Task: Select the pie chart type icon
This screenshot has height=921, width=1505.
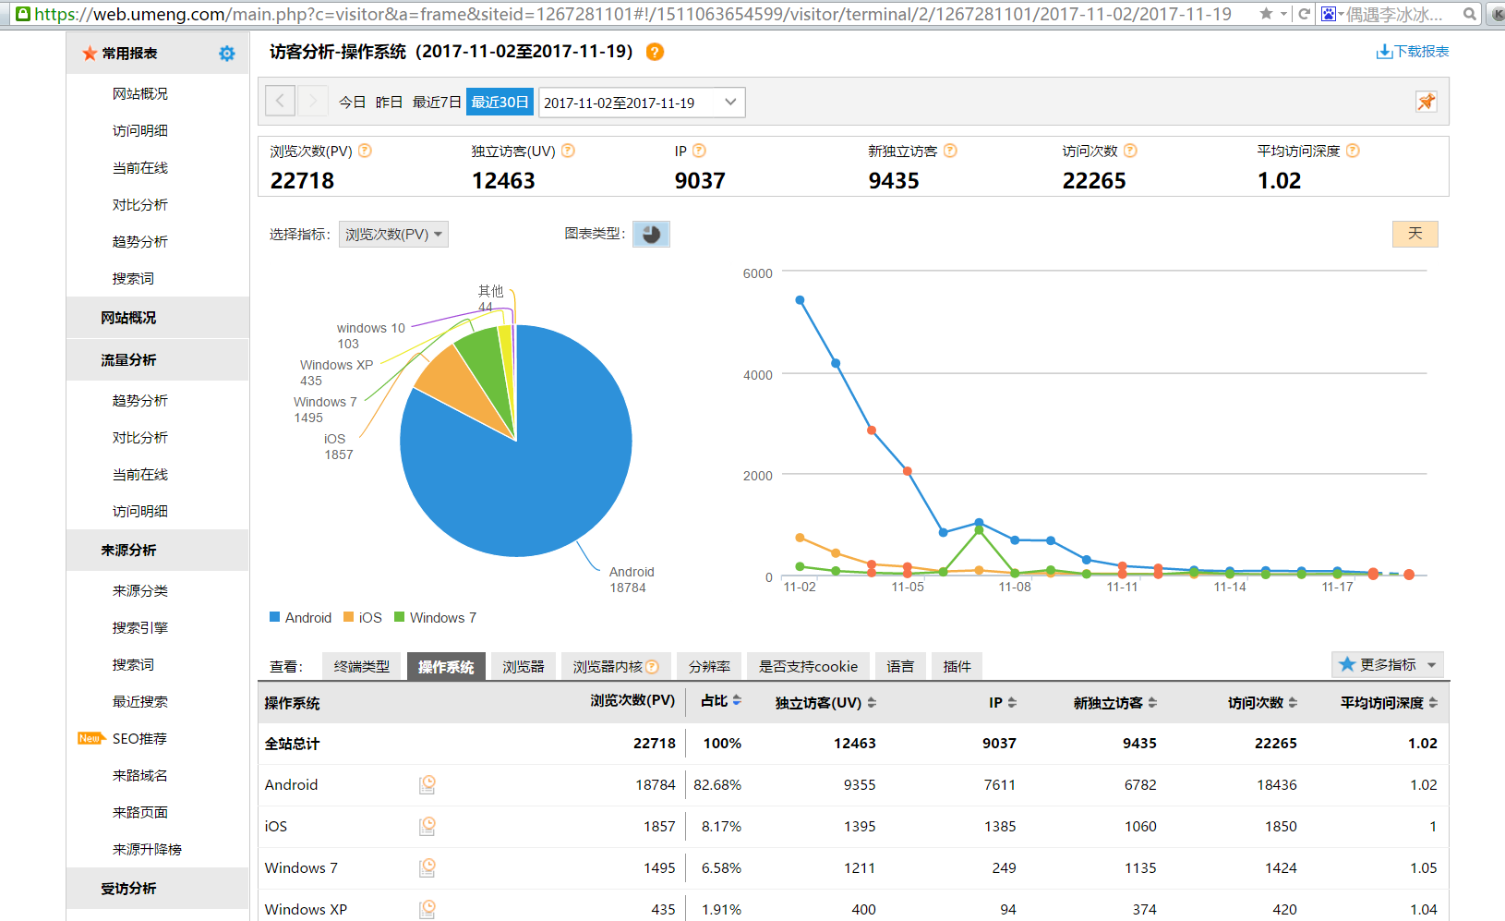Action: pyautogui.click(x=651, y=235)
